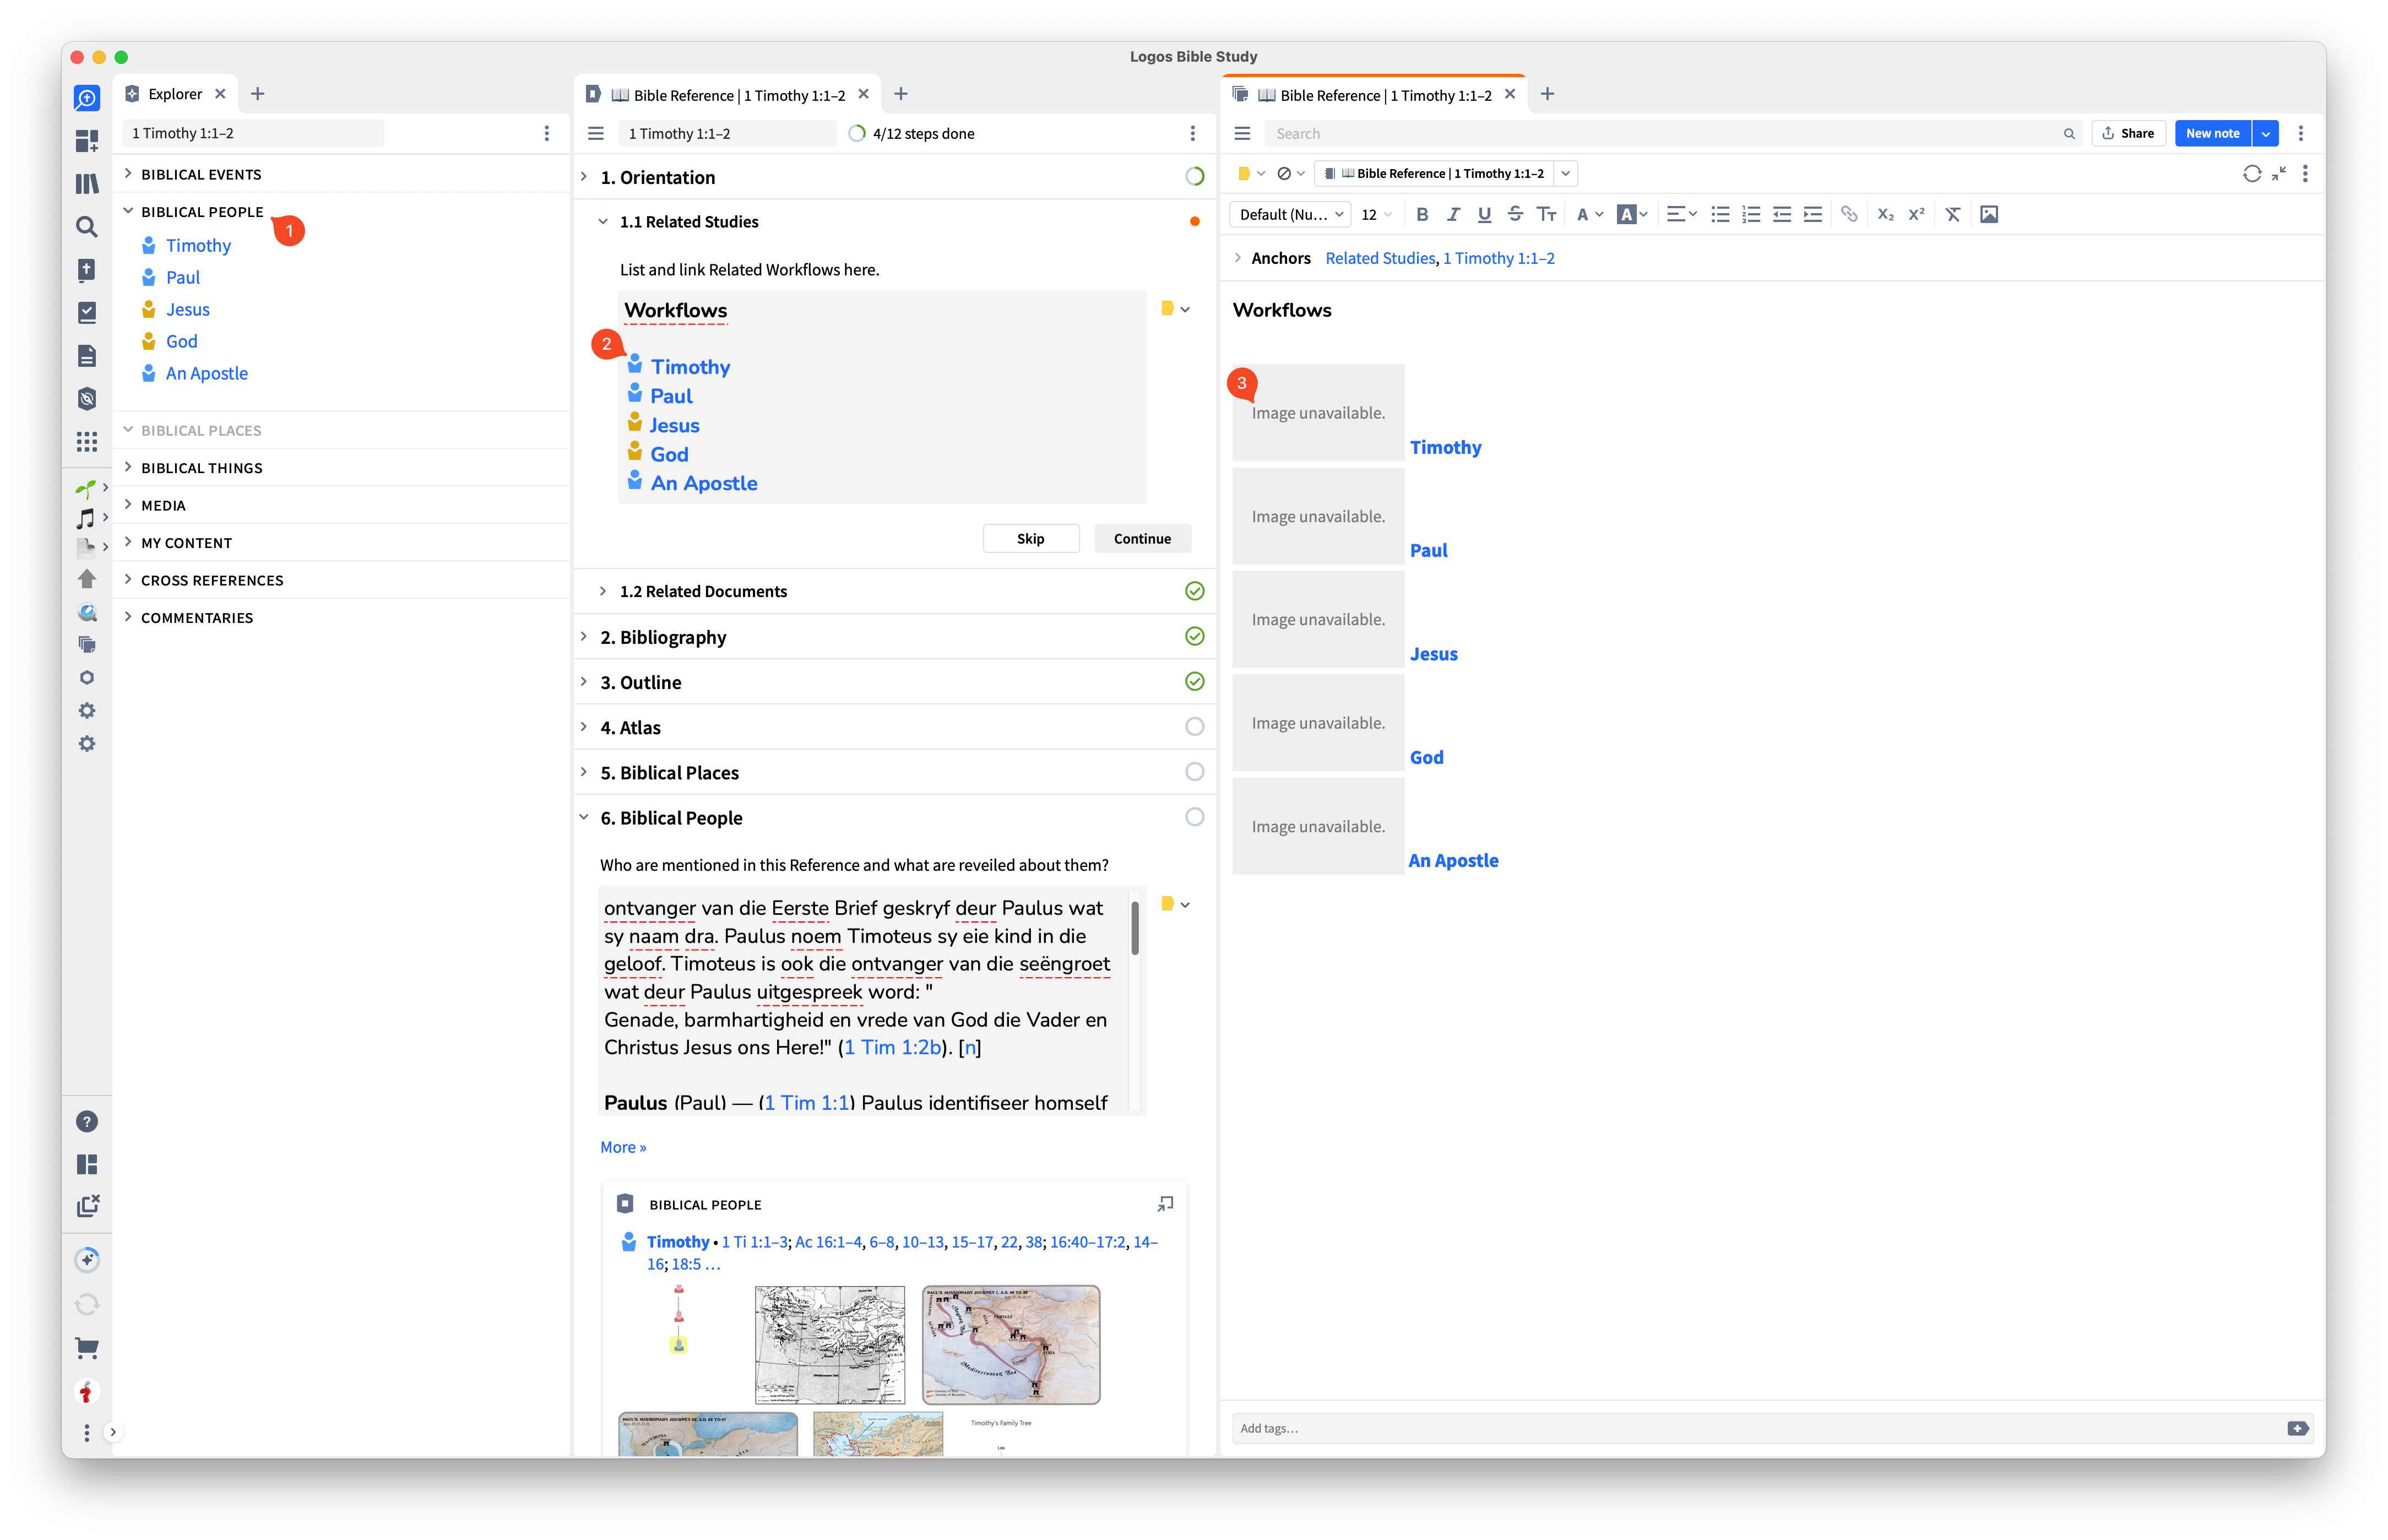Viewport: 2388px width, 1540px height.
Task: Open the Library icon in the sidebar
Action: (x=87, y=184)
